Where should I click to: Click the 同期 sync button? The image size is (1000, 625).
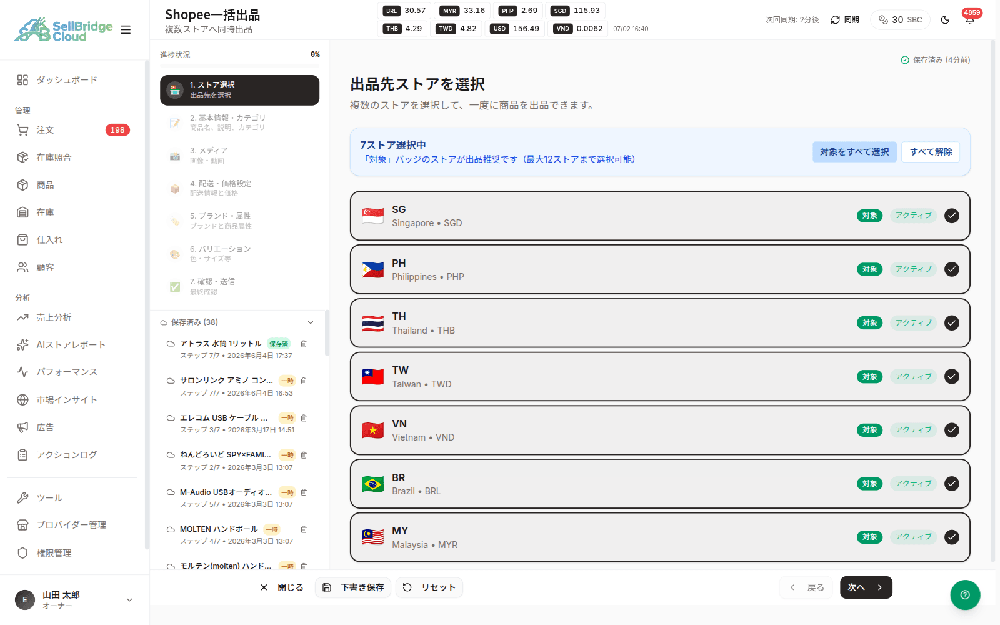click(x=845, y=20)
